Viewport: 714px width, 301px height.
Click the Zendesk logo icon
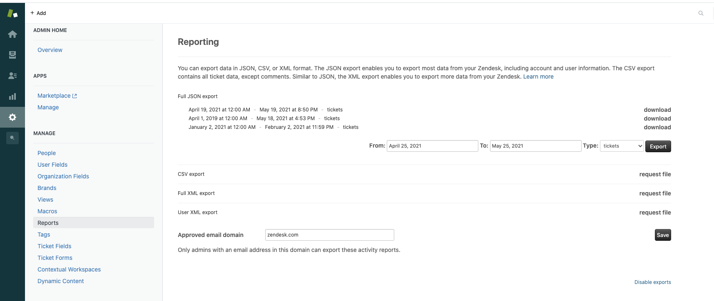[12, 13]
